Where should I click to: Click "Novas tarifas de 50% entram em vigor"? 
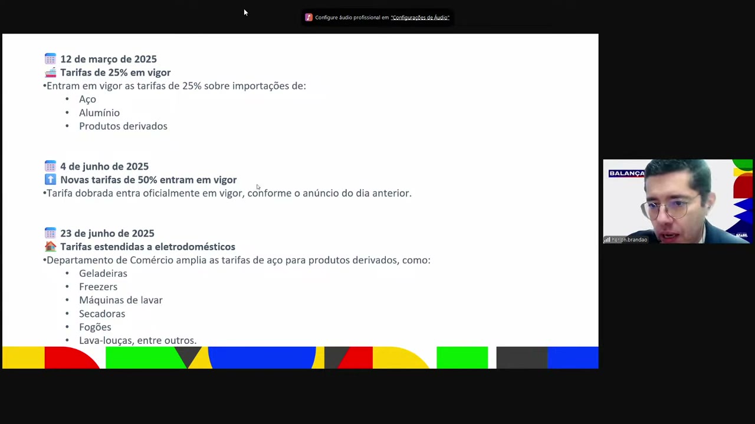149,180
